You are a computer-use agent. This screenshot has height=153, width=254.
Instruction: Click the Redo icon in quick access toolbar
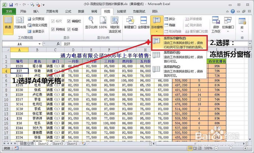tap(24, 5)
